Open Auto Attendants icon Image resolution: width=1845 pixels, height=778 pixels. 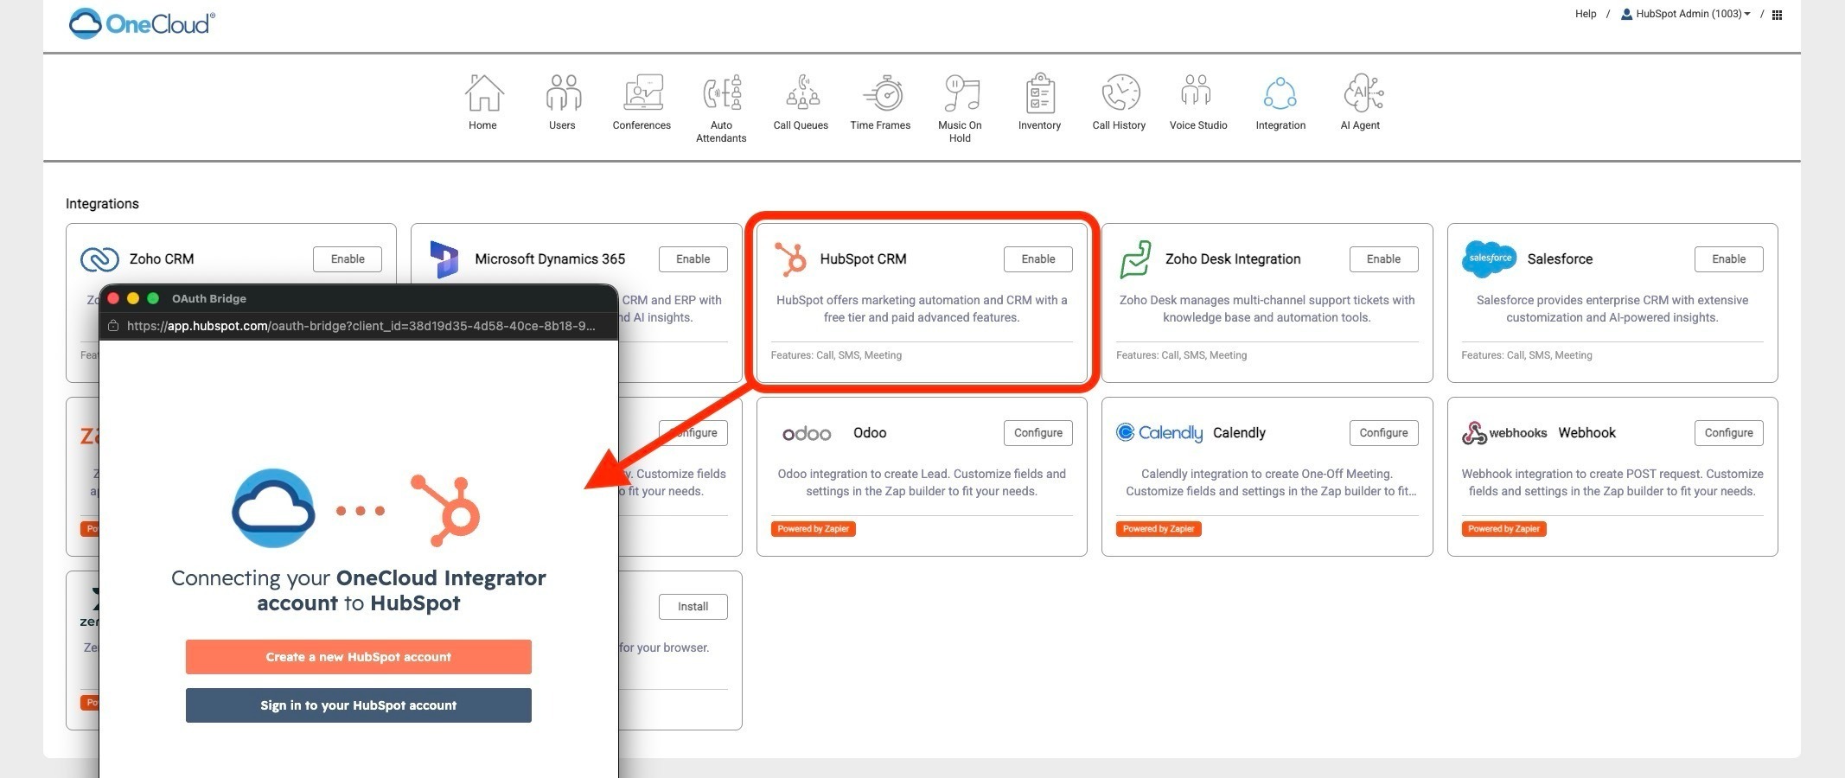point(722,93)
